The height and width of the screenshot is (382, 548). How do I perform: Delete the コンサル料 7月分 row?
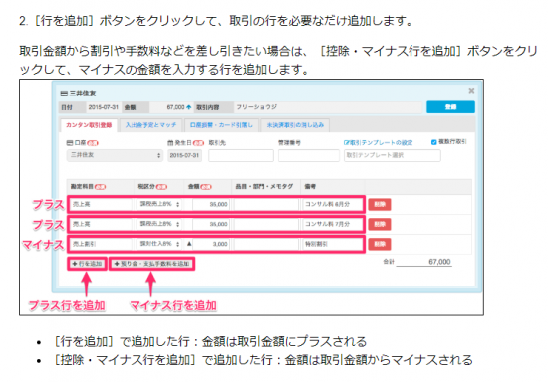380,224
